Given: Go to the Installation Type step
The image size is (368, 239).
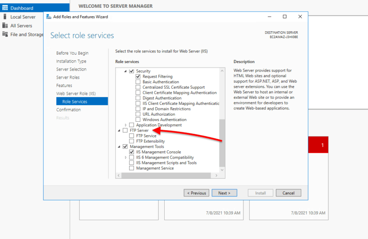Looking at the screenshot, I should 71,61.
